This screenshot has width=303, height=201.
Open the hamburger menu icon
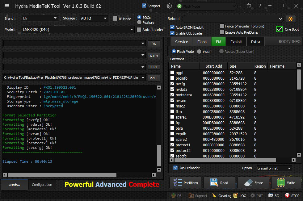(7, 6)
